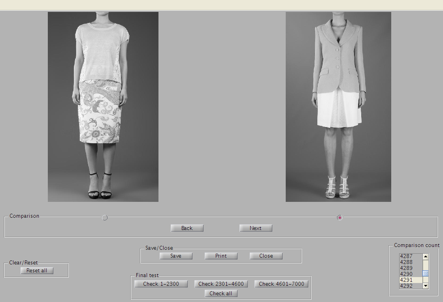Go to Next comparison
This screenshot has height=302, width=443.
click(x=256, y=228)
